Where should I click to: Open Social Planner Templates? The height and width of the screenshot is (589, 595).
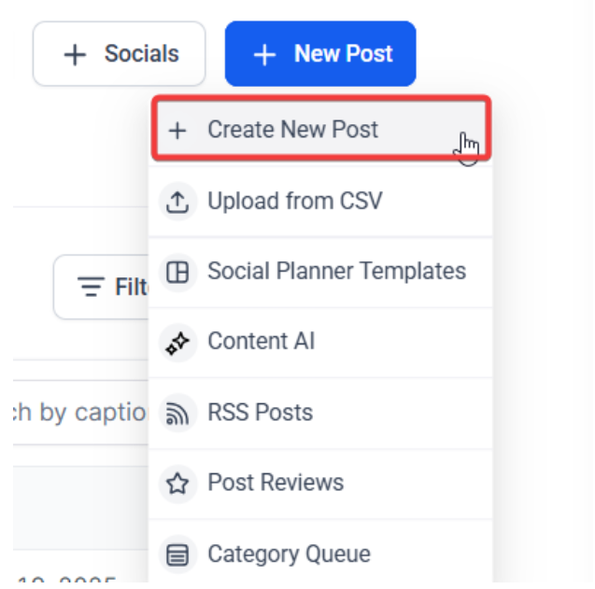point(336,272)
